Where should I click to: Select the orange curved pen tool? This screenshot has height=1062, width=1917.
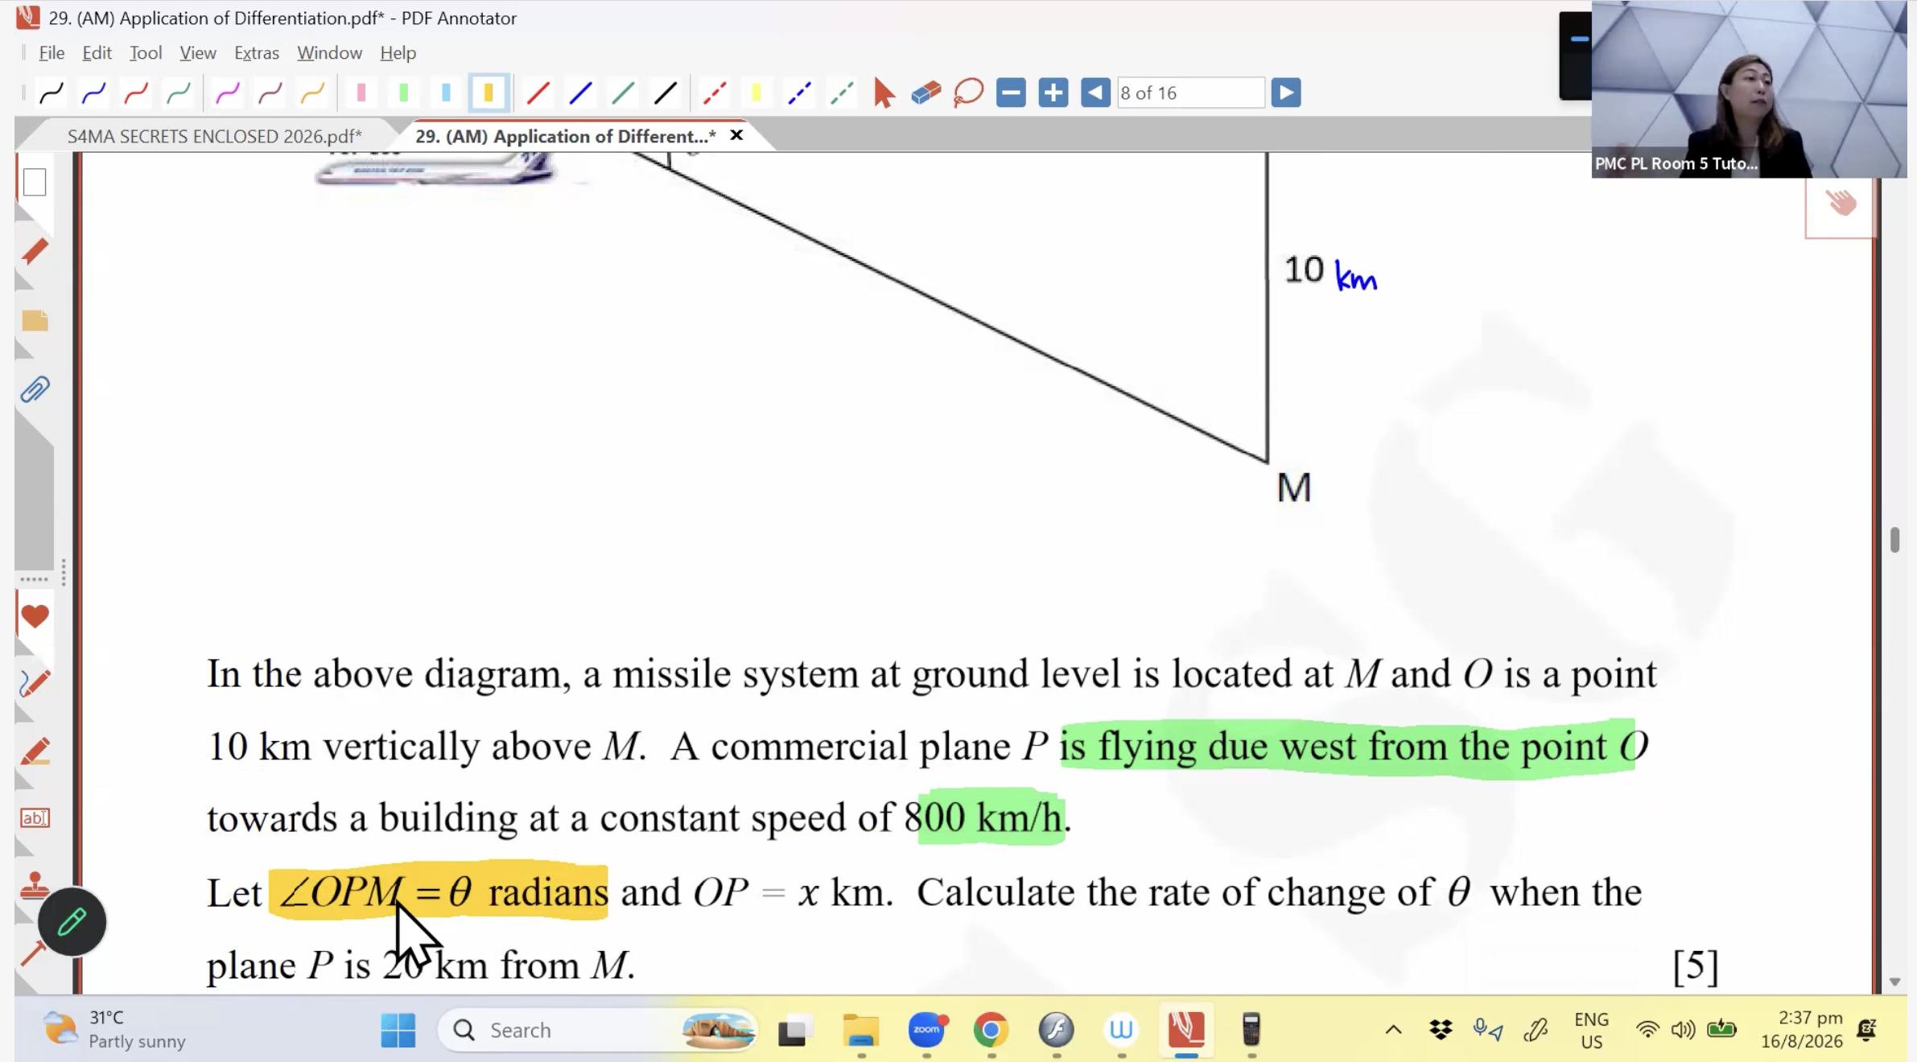(312, 93)
